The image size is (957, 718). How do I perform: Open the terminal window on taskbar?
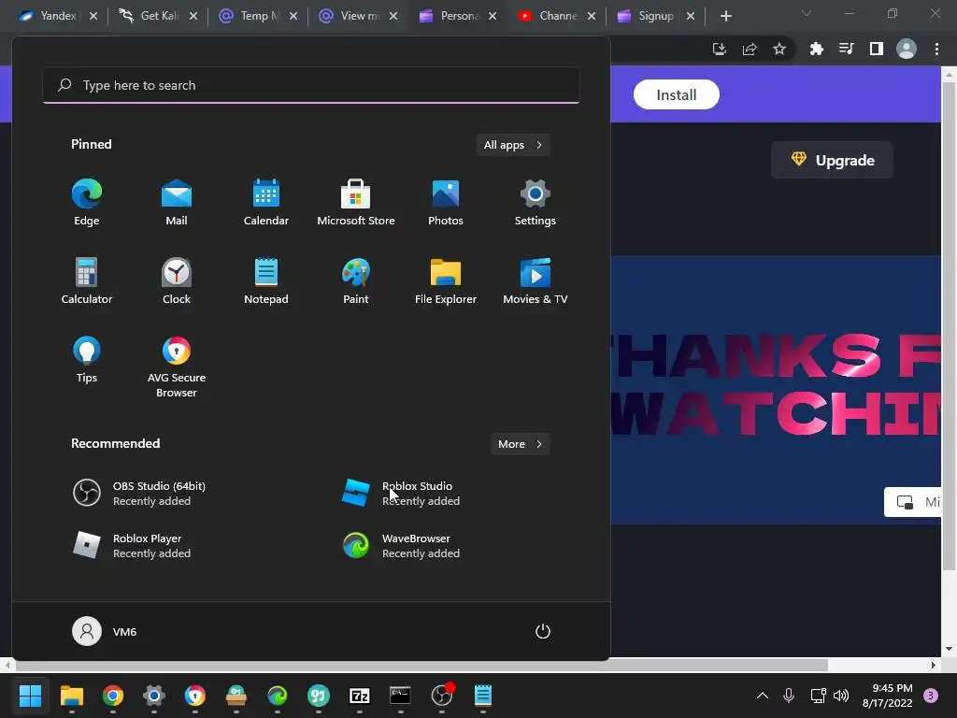pos(400,696)
